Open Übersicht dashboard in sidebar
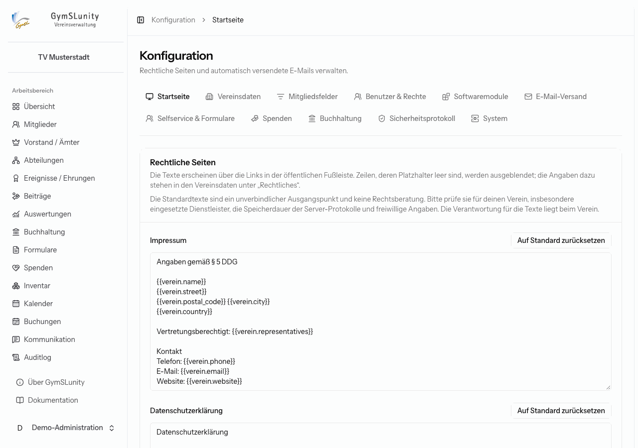638x448 pixels. click(x=66, y=107)
